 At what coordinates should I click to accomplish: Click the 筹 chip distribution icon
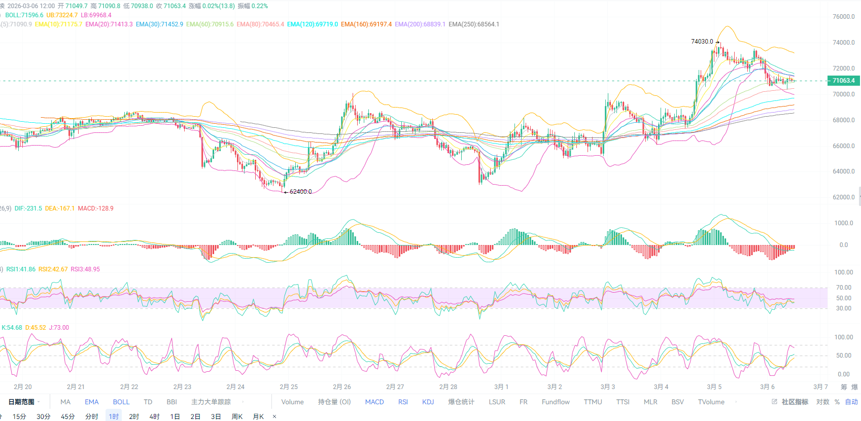coord(844,387)
